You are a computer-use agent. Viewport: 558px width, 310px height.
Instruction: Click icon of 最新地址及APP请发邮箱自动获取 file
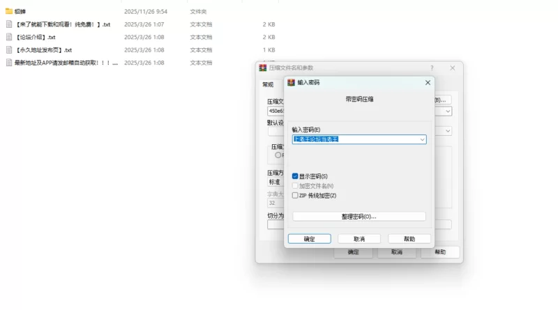point(9,63)
